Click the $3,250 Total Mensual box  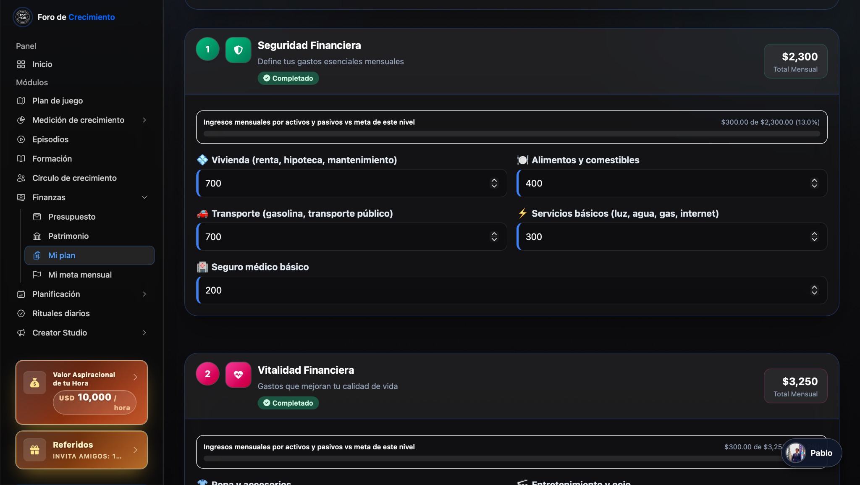pos(795,386)
